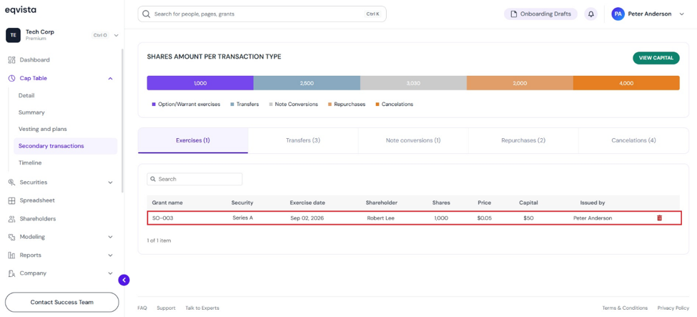Open Shareholders people icon
The width and height of the screenshot is (697, 317).
[x=12, y=219]
